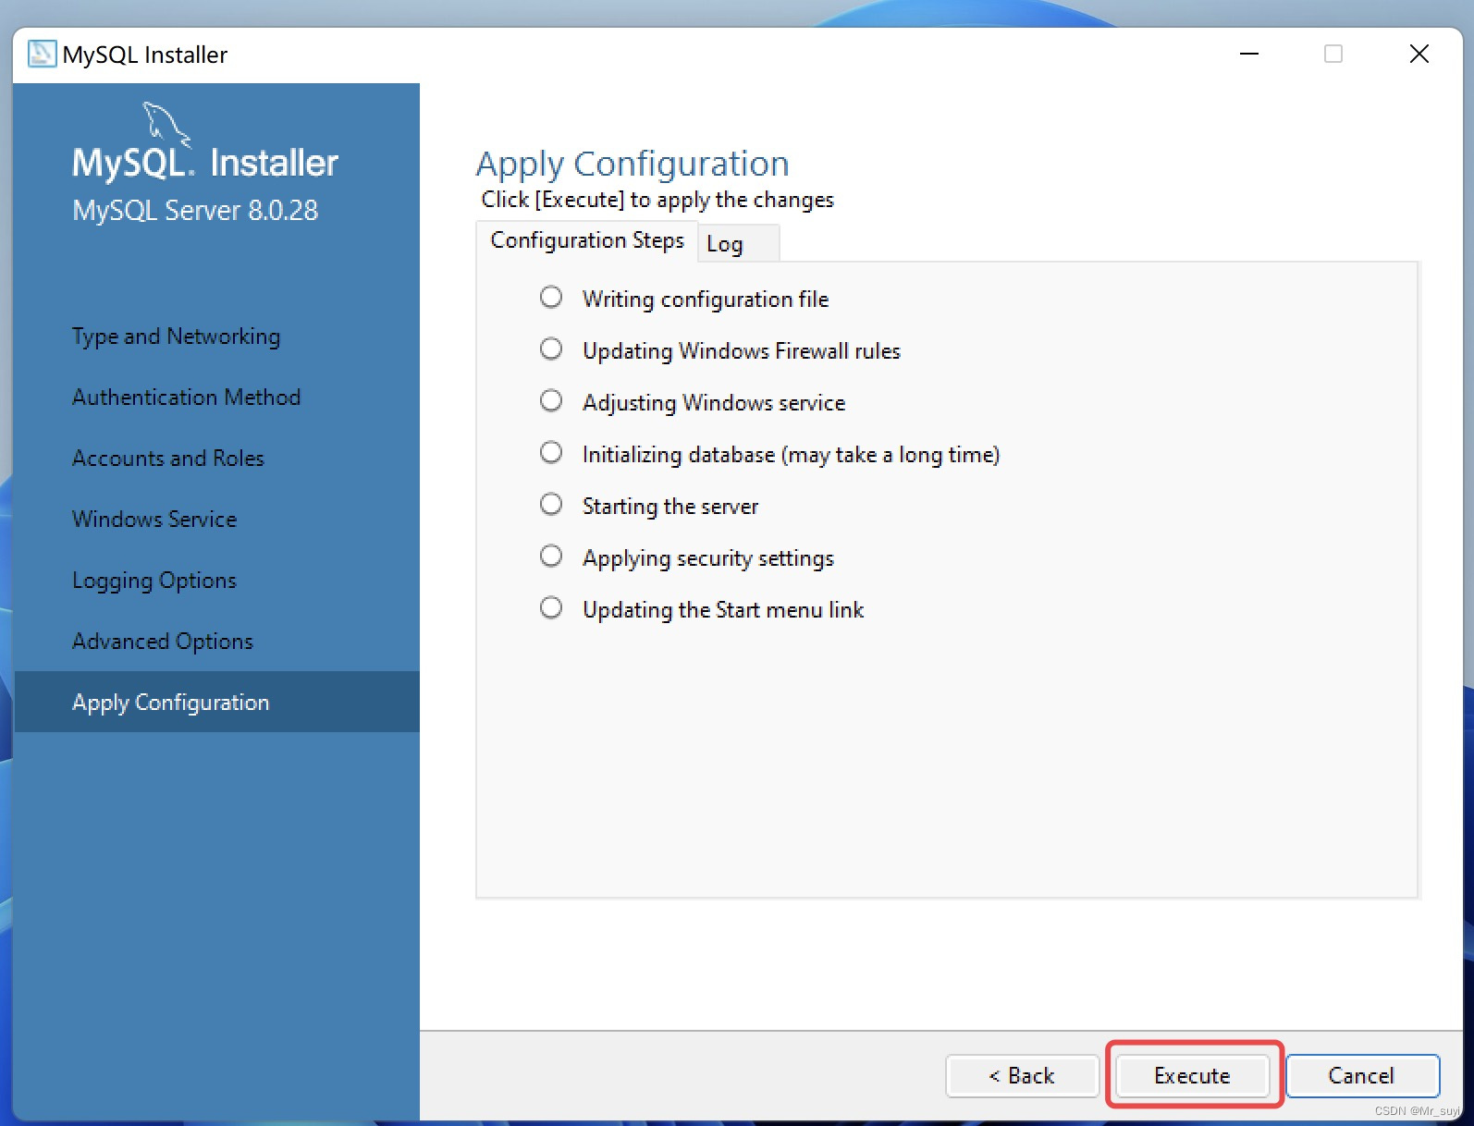Viewport: 1474px width, 1126px height.
Task: Click the 'MySQL Server 8.0.28' sidebar label
Action: tap(195, 211)
